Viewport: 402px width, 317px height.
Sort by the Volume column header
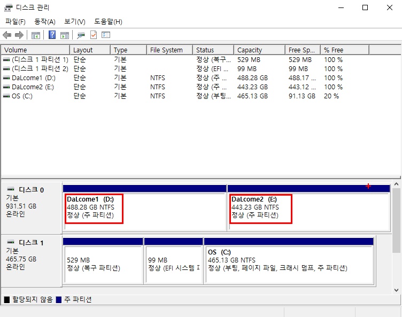[36, 50]
